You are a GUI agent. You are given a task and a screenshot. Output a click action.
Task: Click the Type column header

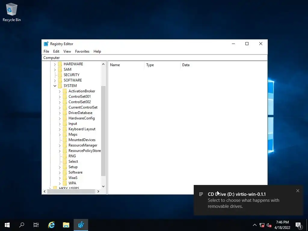[x=162, y=65]
